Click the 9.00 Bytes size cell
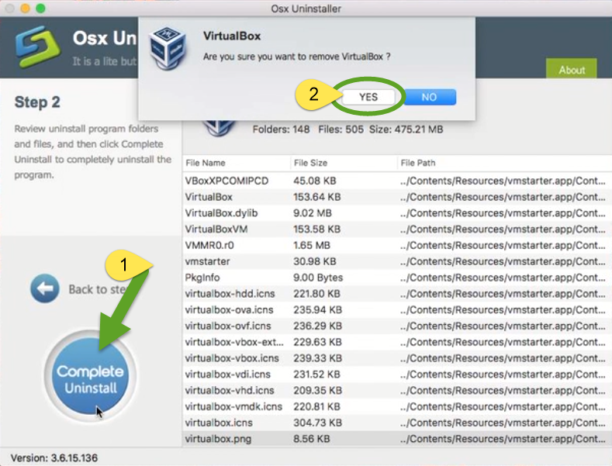612x466 pixels. 318,278
